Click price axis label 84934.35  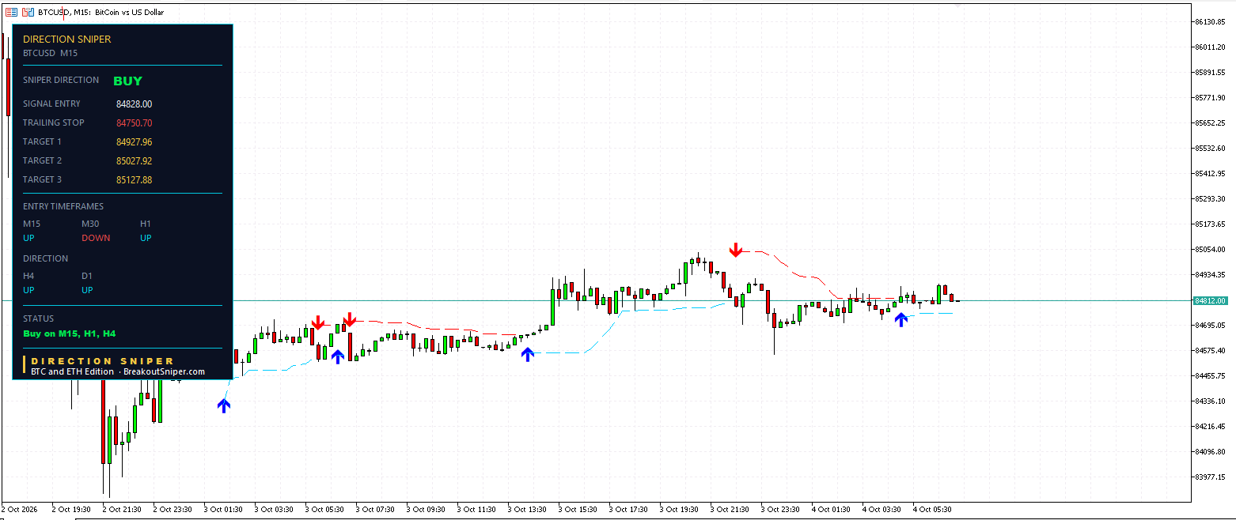tap(1210, 274)
